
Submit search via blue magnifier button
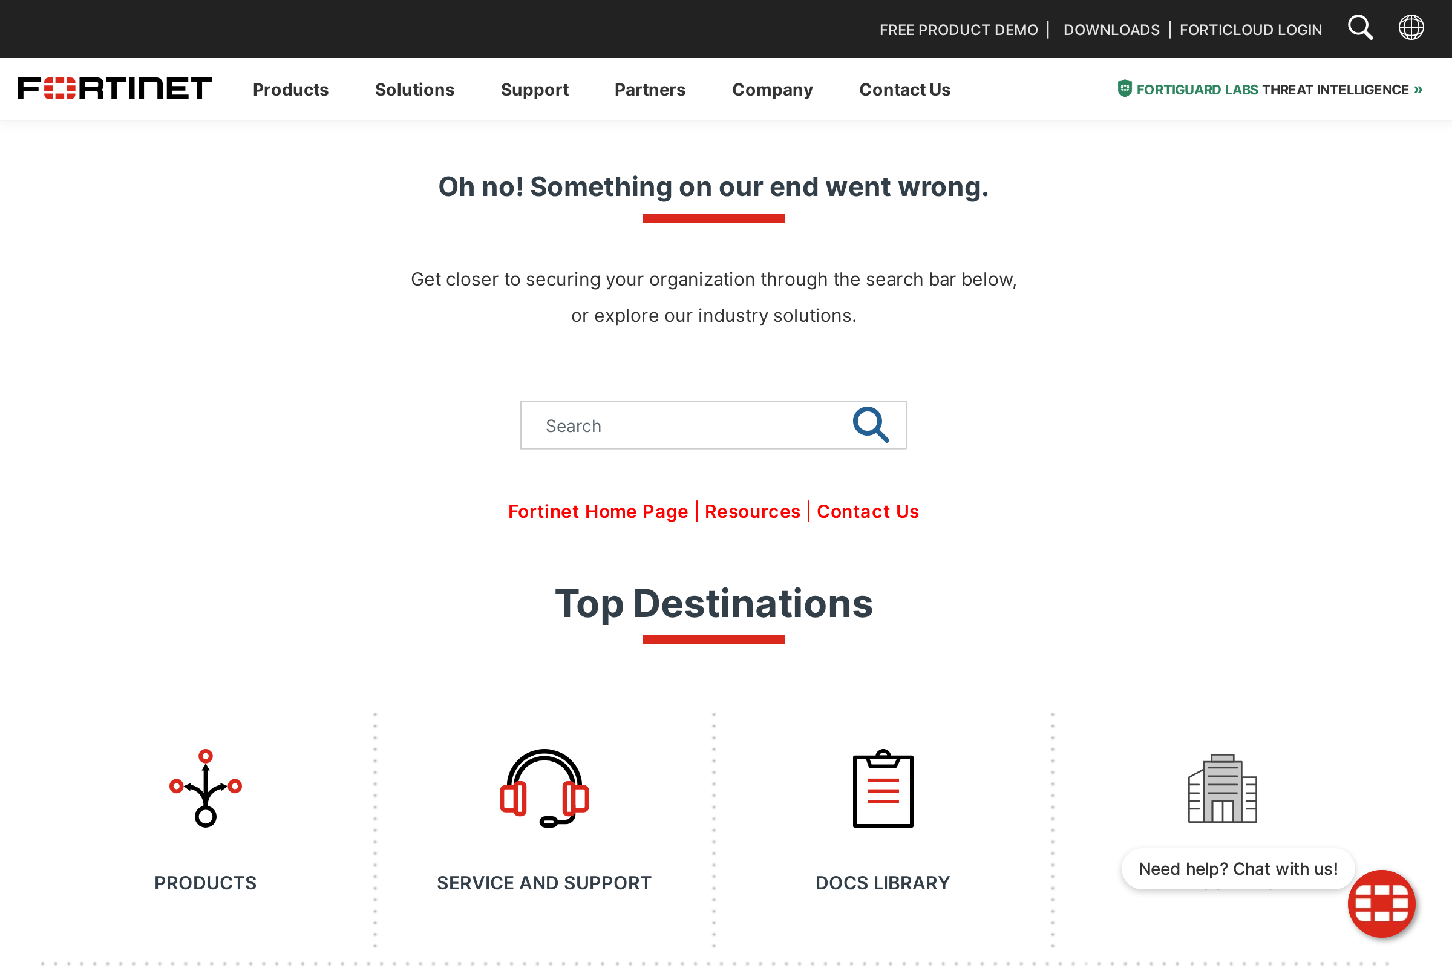(x=871, y=425)
